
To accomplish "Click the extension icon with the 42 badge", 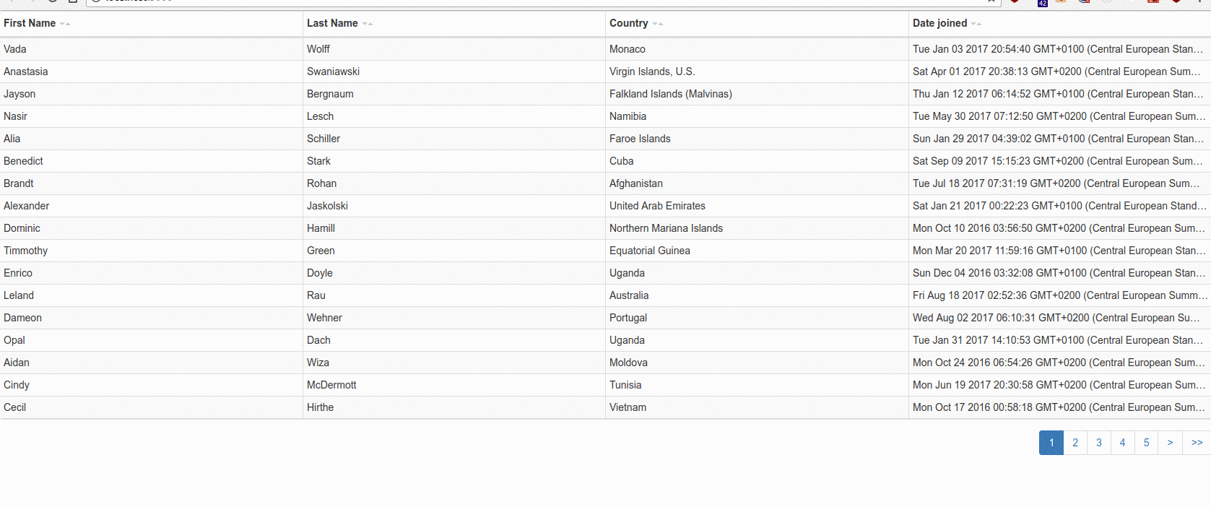I will 1042,1.
